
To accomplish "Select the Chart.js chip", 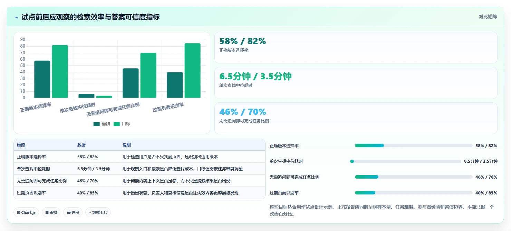I will pyautogui.click(x=26, y=212).
